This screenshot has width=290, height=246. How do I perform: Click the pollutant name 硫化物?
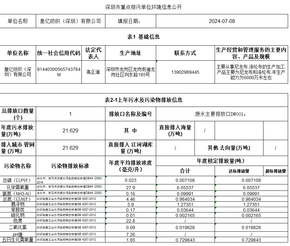(x=18, y=215)
